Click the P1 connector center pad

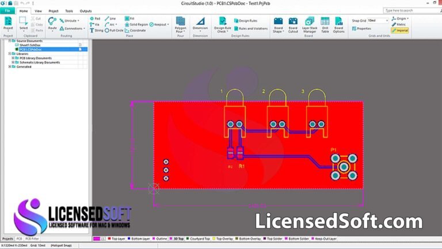[344, 167]
